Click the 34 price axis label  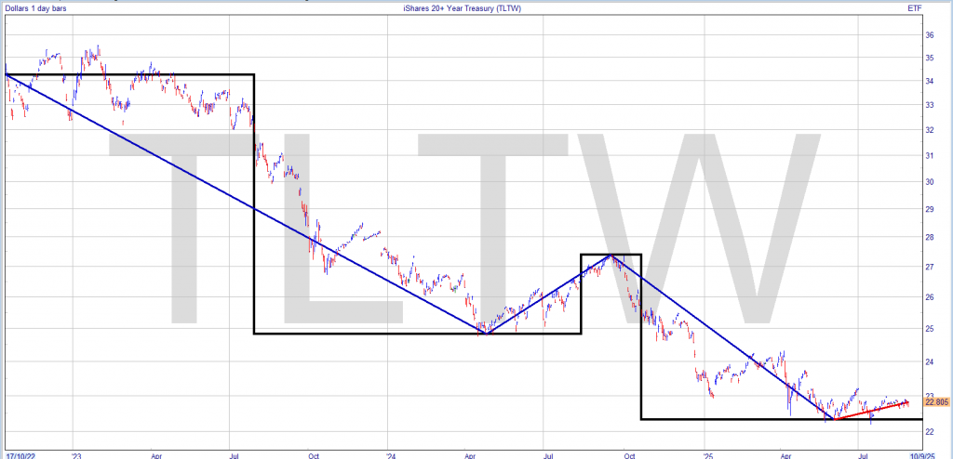pyautogui.click(x=930, y=82)
